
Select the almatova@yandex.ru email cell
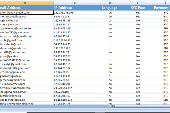point(27,48)
